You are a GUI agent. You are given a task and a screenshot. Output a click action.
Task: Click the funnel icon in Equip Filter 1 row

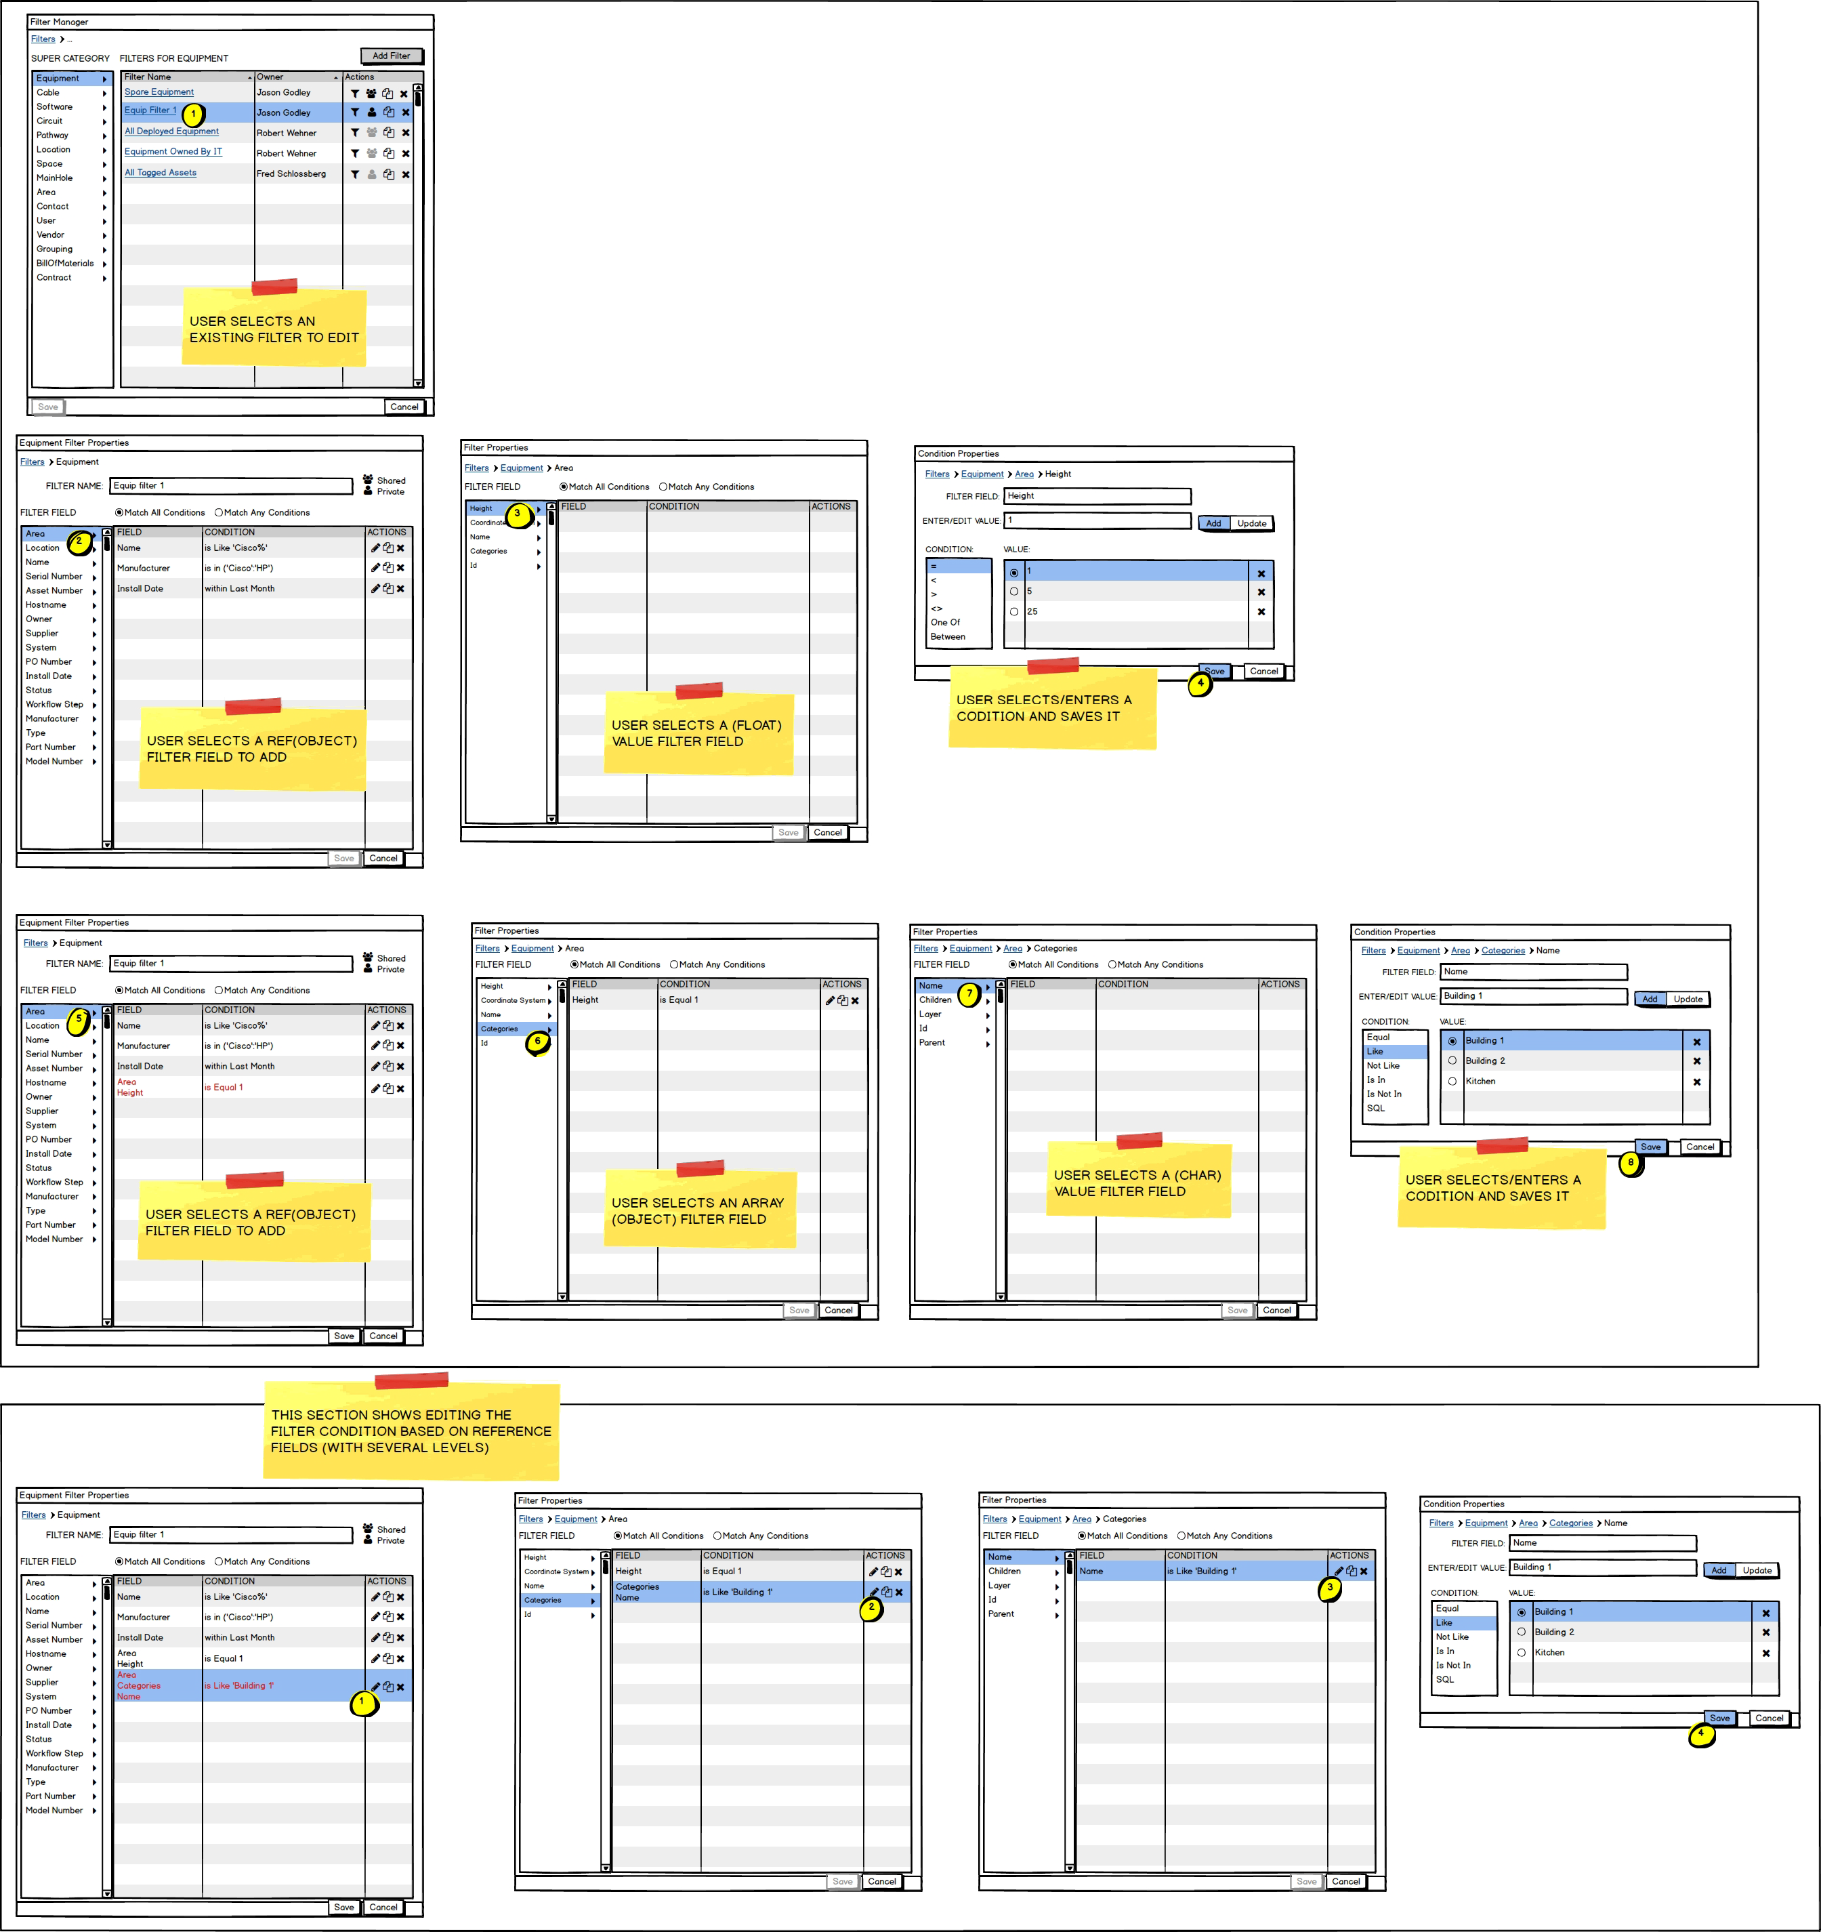(355, 112)
